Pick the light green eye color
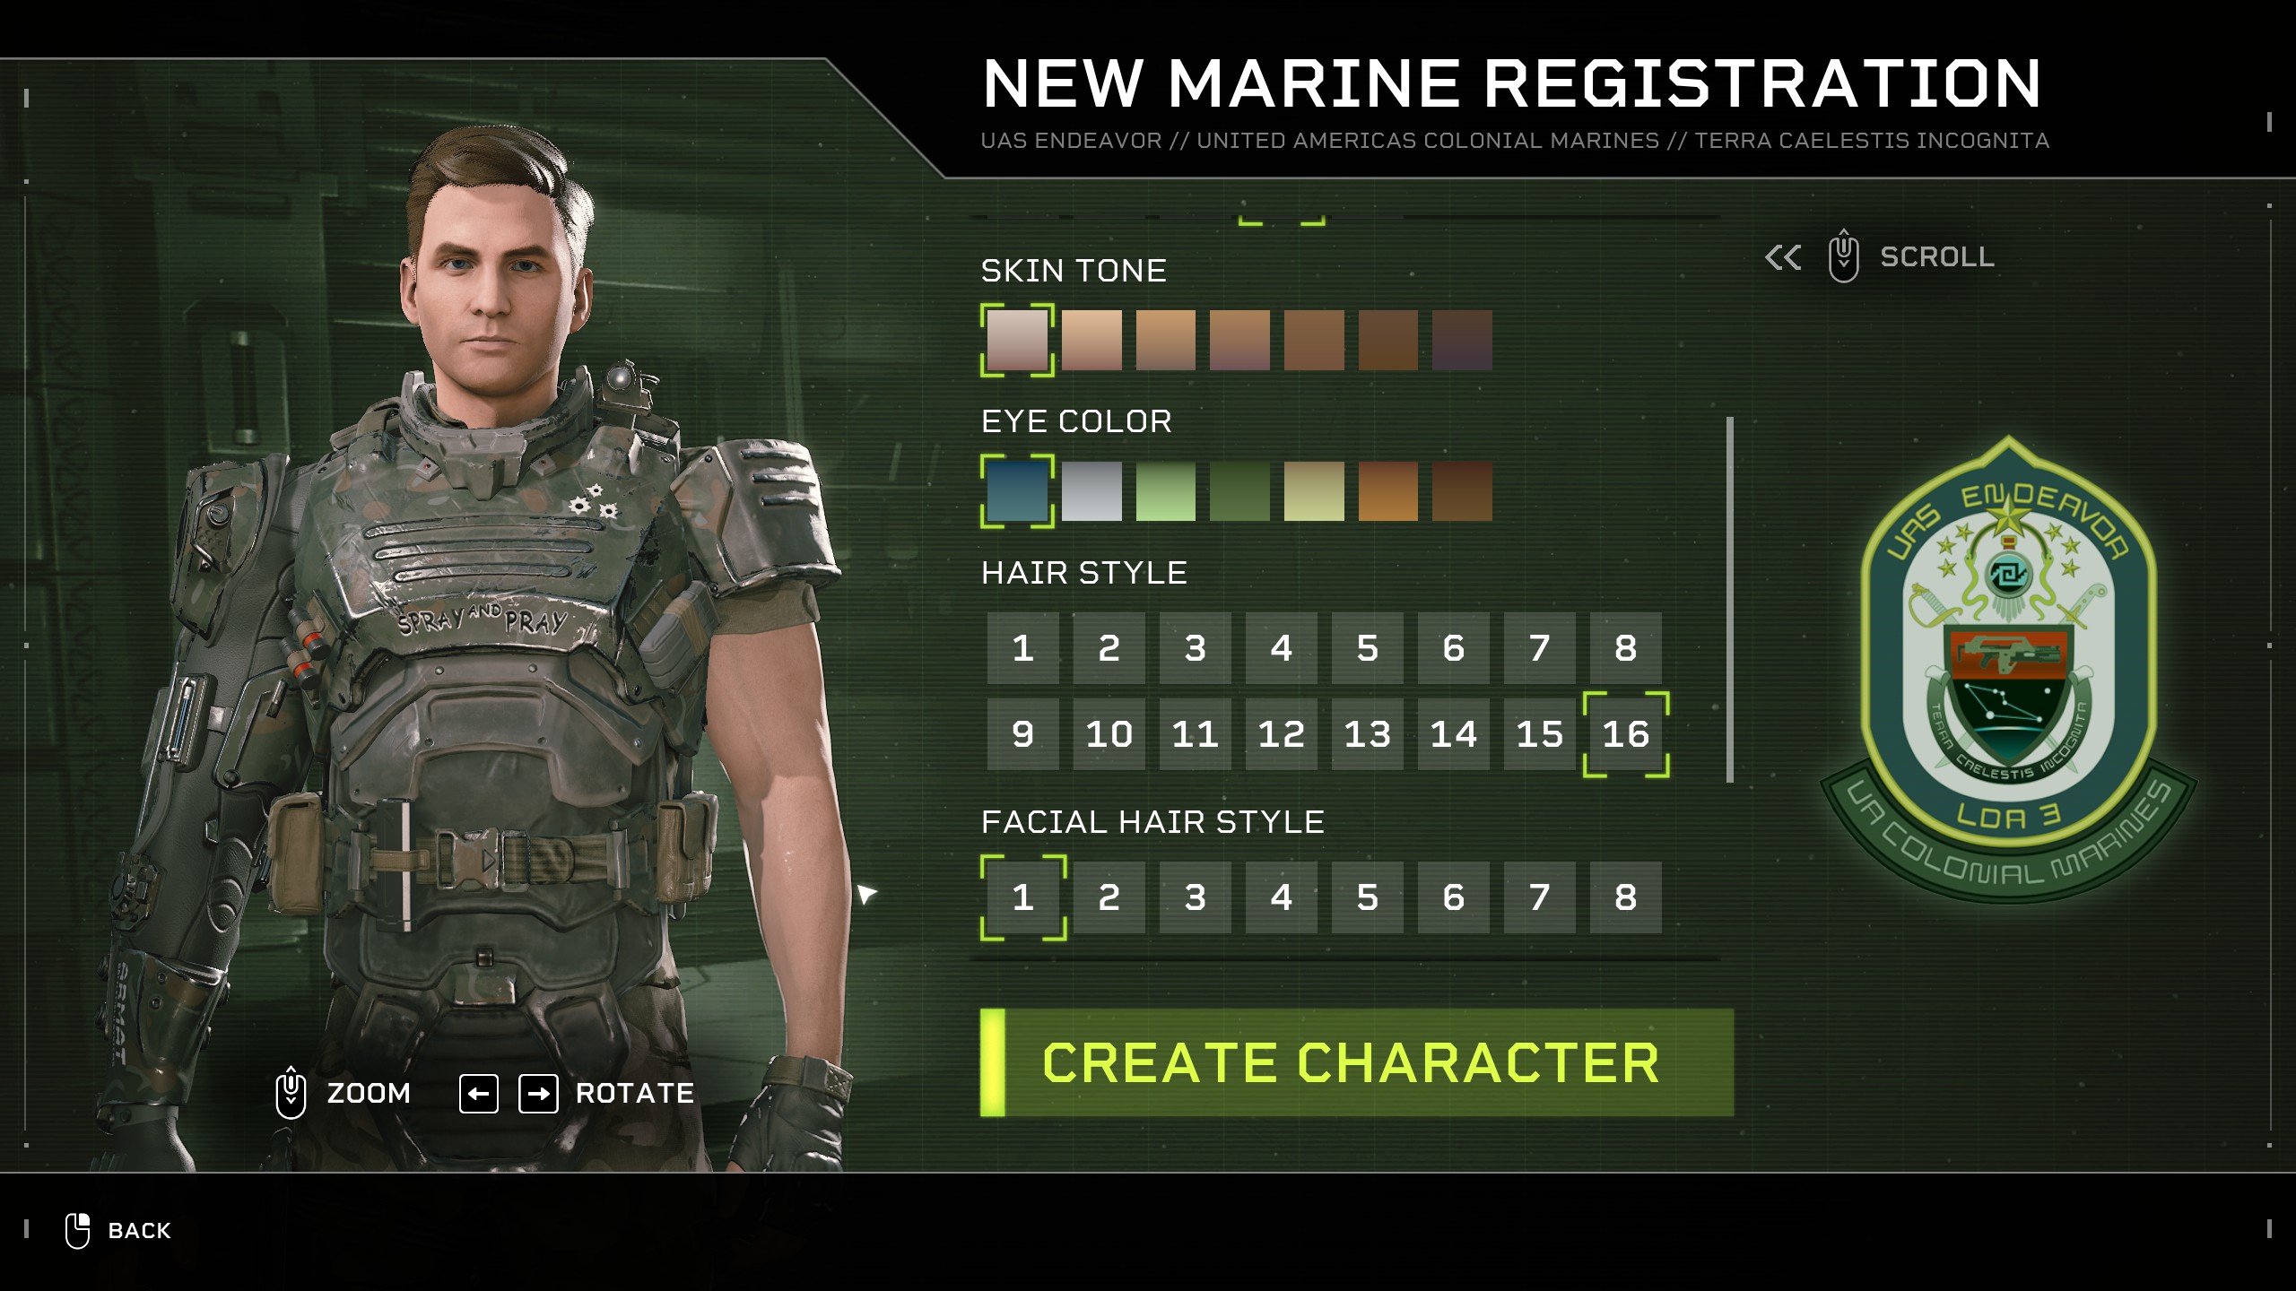This screenshot has width=2296, height=1291. 1165,491
